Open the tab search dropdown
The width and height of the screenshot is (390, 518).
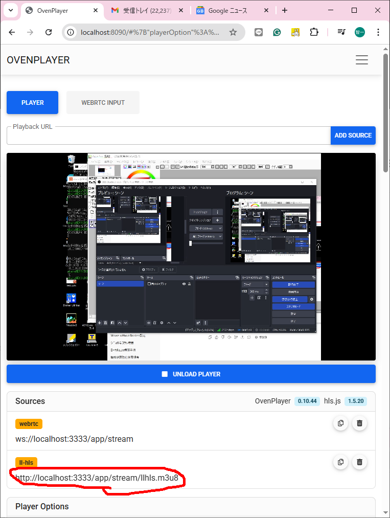click(11, 10)
